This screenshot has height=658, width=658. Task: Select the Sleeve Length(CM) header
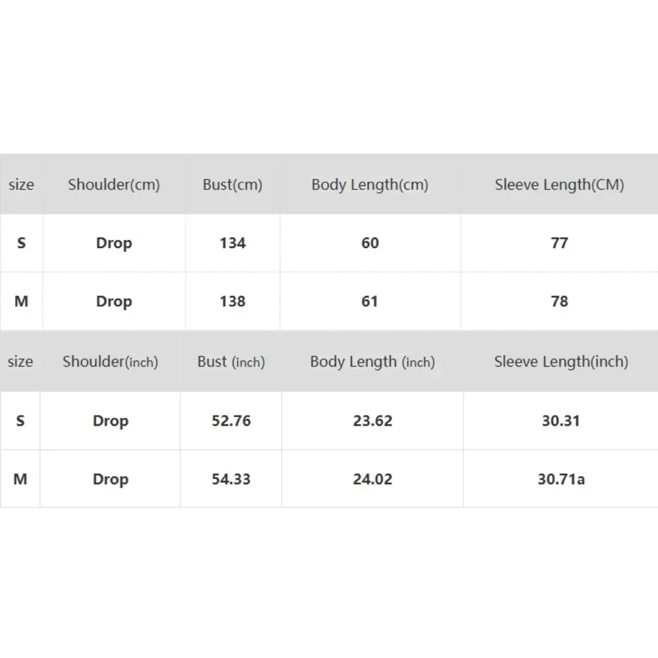click(x=559, y=185)
